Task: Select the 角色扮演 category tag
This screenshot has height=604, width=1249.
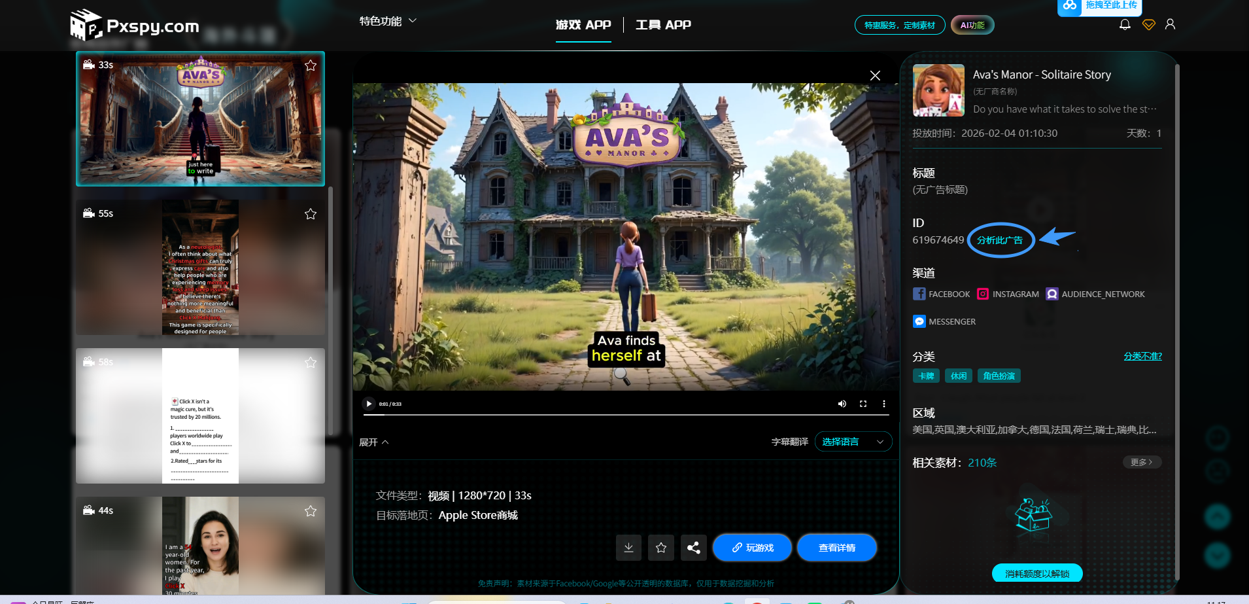Action: click(999, 376)
